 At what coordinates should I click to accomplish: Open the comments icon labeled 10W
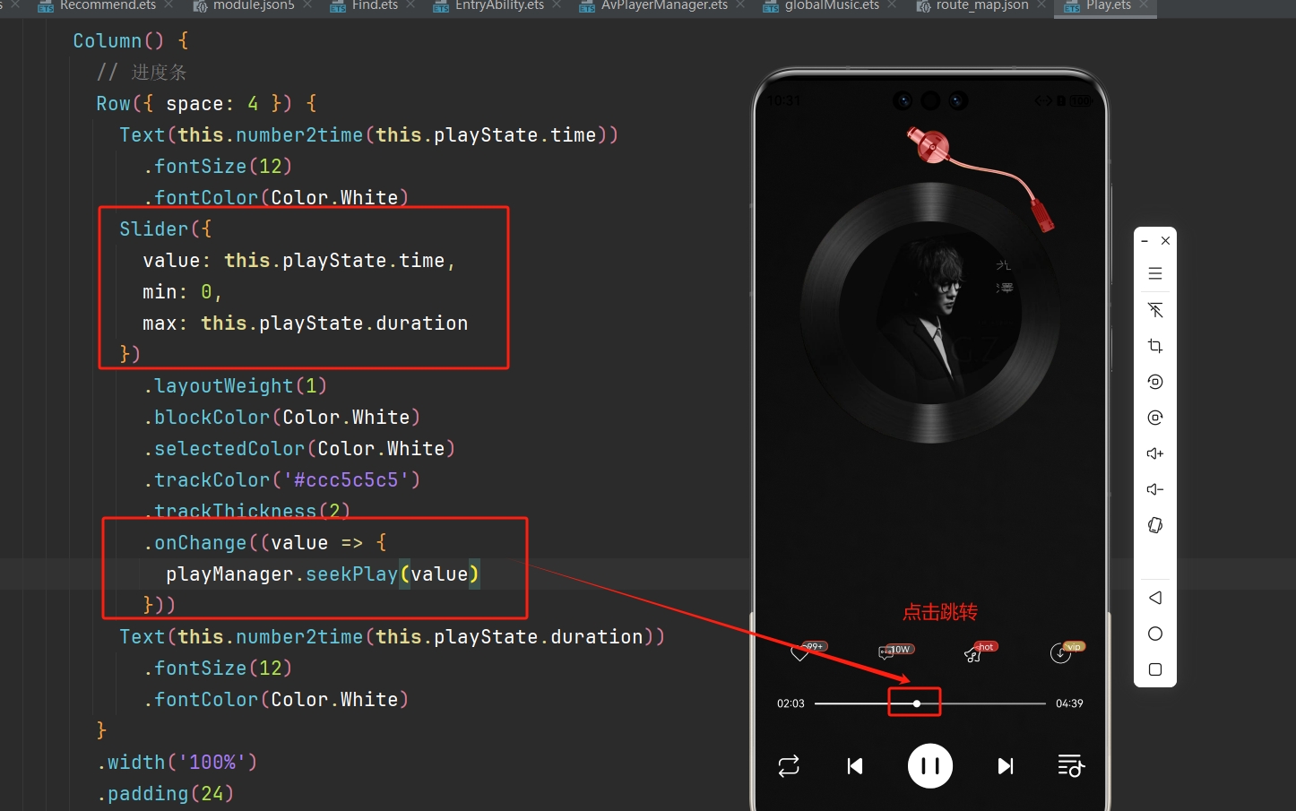point(887,653)
